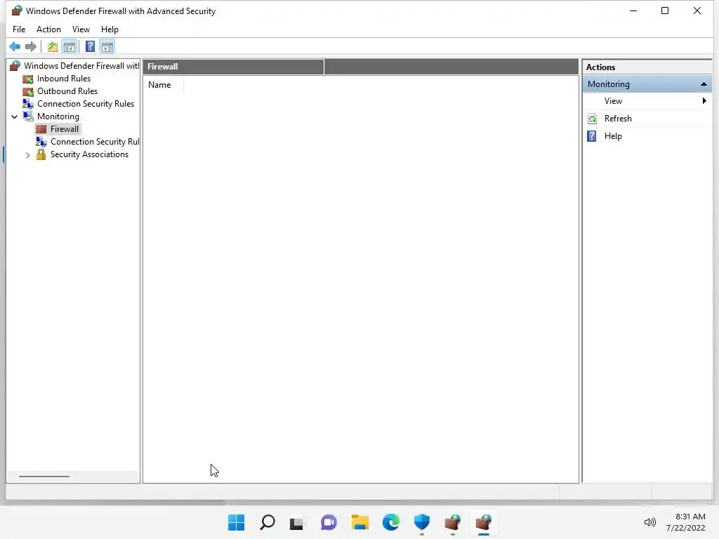Select Outbound Rules in the tree
Viewport: 719px width, 539px height.
[x=67, y=91]
